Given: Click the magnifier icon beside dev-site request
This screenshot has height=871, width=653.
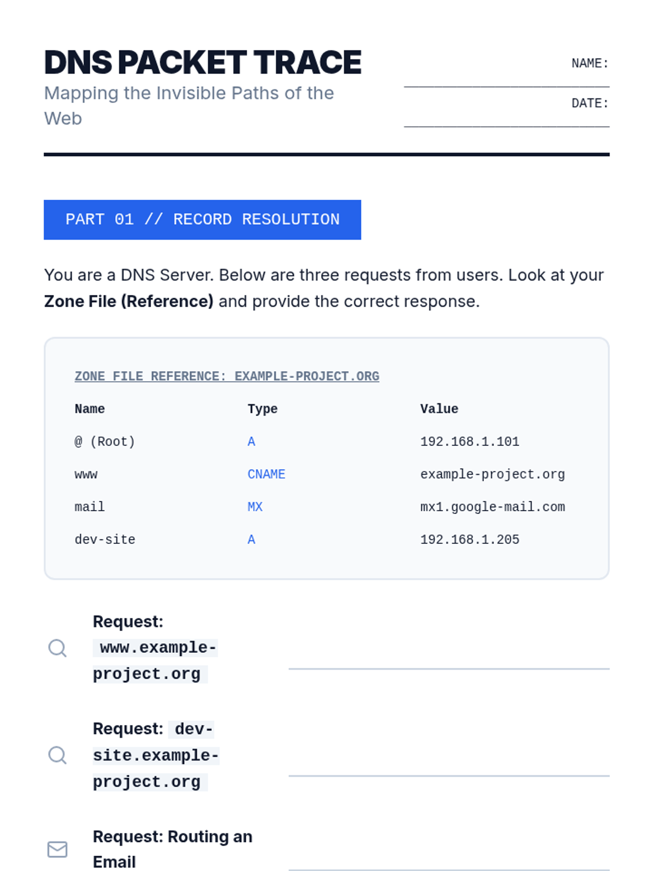Looking at the screenshot, I should [x=57, y=755].
